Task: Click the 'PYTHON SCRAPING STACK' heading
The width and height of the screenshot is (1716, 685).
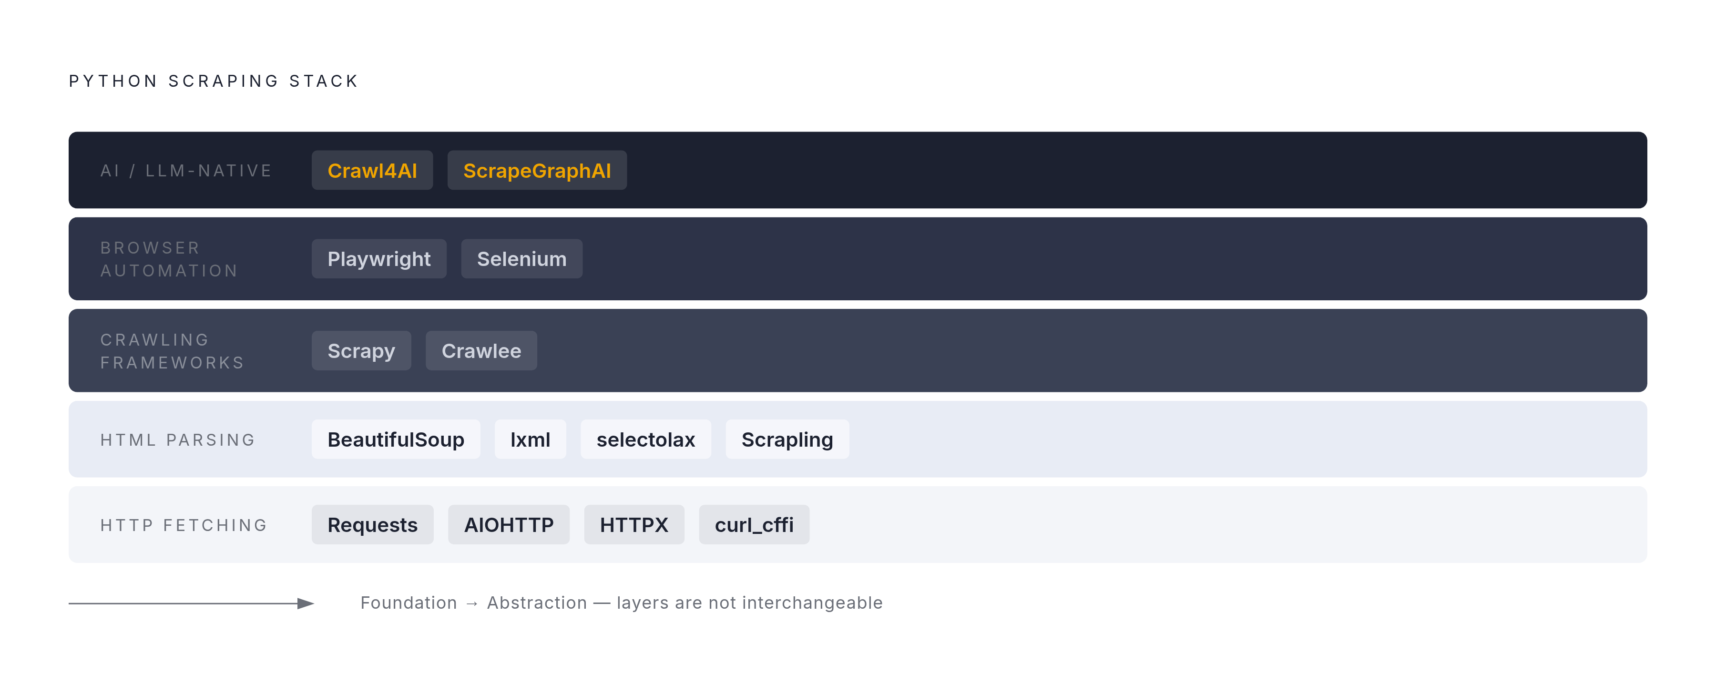Action: [x=214, y=81]
